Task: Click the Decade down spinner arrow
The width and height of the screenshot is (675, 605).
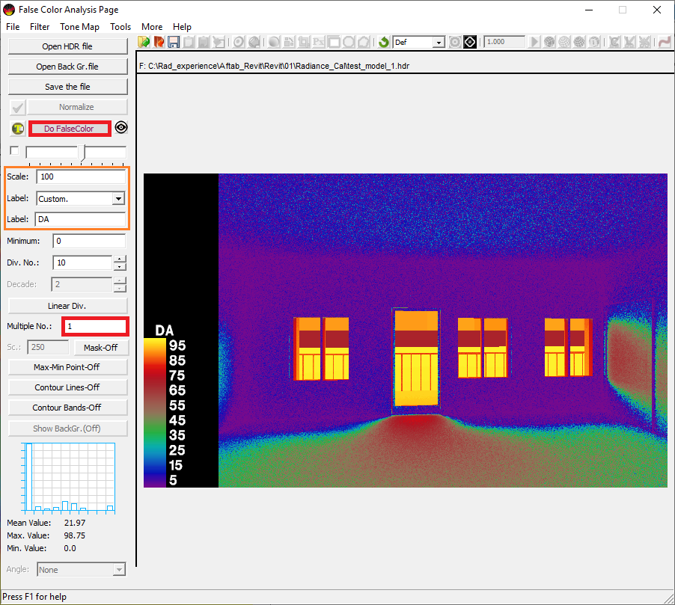Action: tap(120, 289)
